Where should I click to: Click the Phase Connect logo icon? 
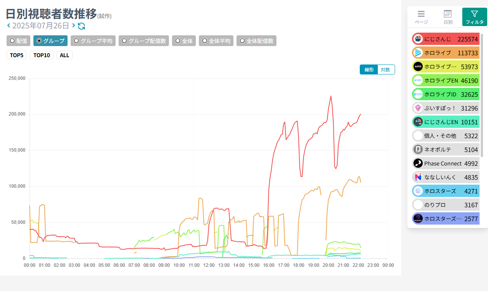click(418, 164)
